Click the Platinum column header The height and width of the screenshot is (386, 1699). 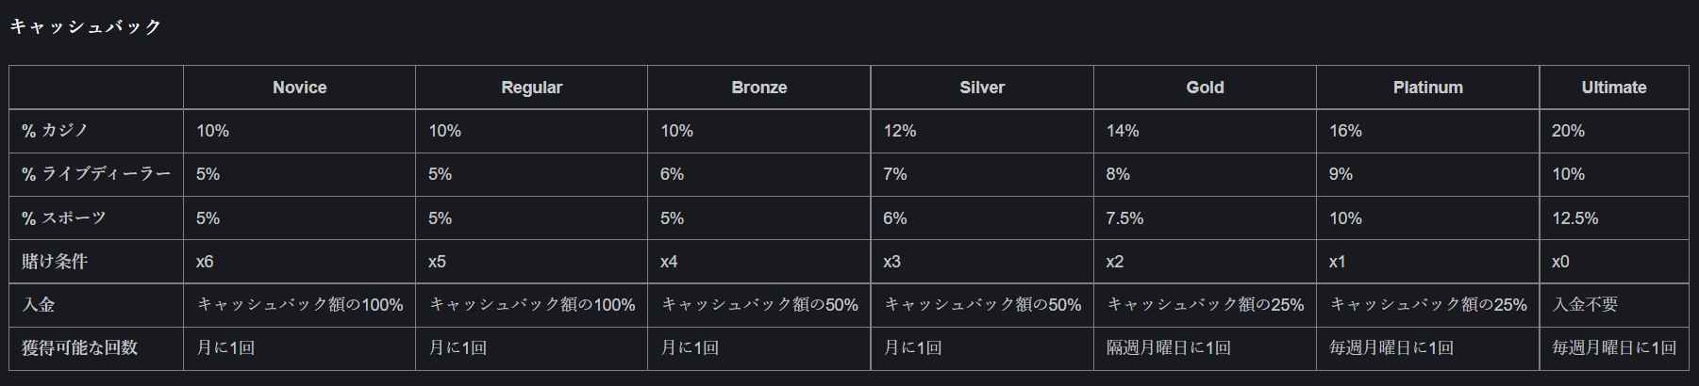(1427, 88)
